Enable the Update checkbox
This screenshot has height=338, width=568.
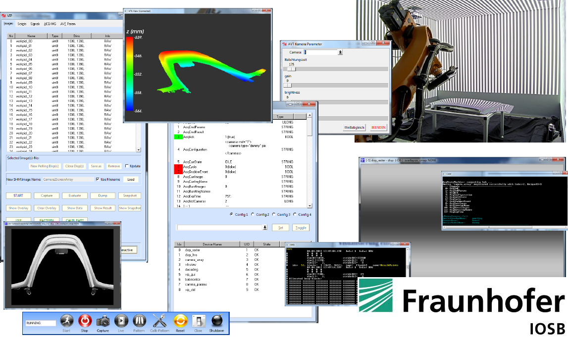click(127, 166)
